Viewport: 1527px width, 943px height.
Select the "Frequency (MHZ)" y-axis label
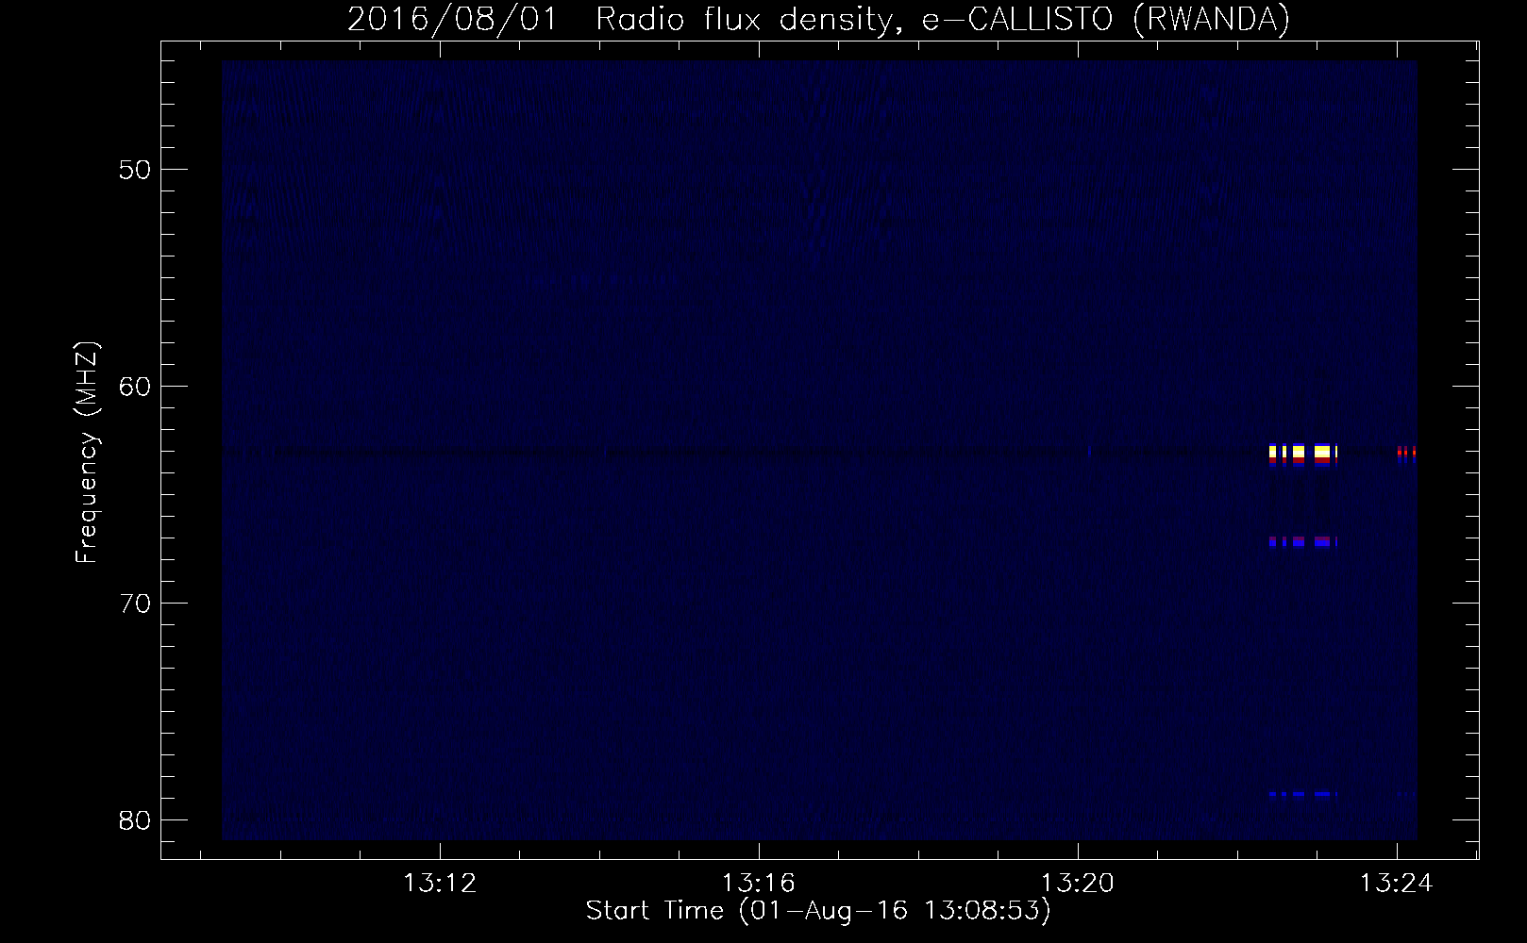87,453
